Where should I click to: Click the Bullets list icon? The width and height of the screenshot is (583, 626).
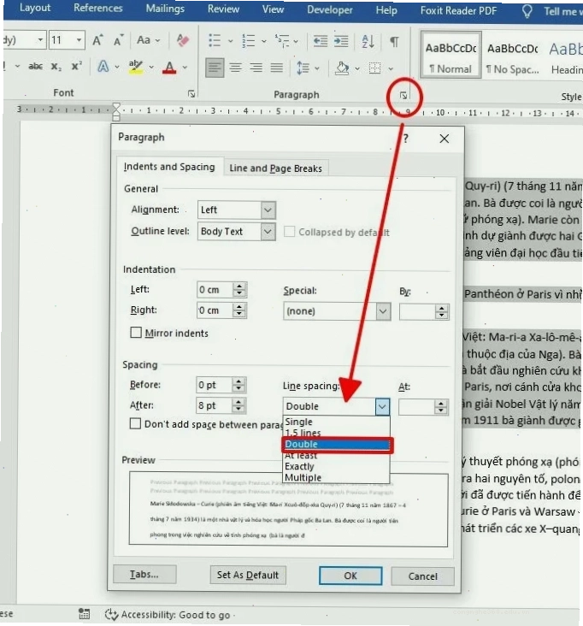(215, 40)
